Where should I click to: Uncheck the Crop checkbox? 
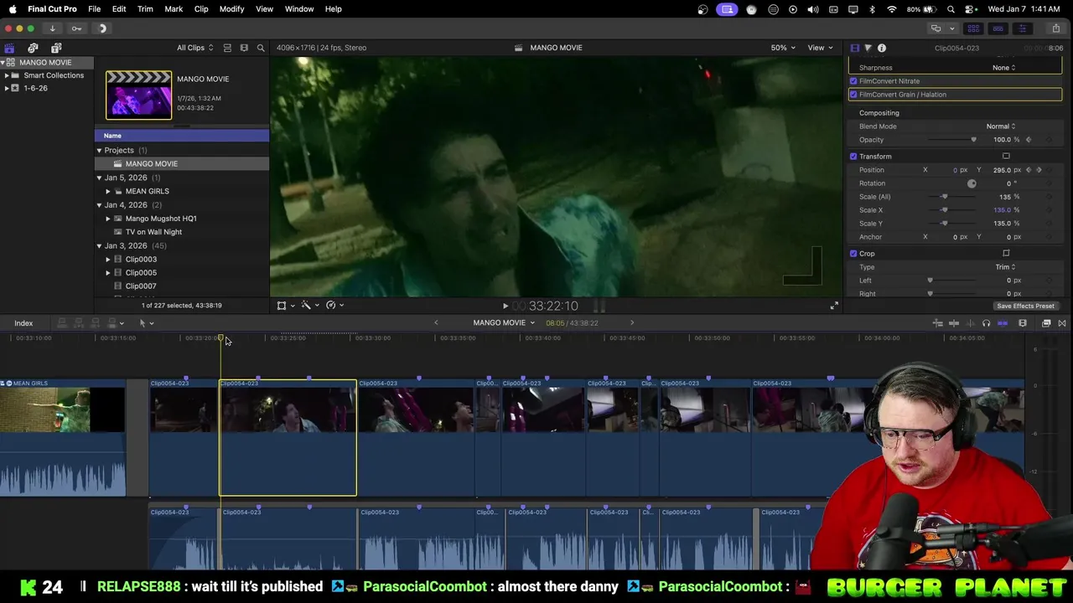853,254
